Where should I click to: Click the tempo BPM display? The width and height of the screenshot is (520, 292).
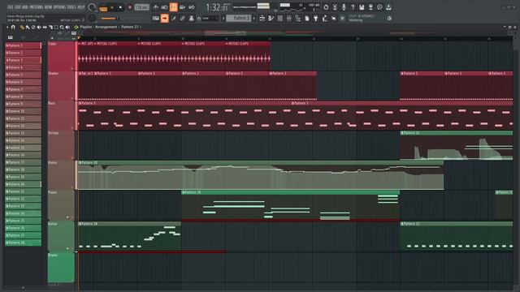[141, 7]
